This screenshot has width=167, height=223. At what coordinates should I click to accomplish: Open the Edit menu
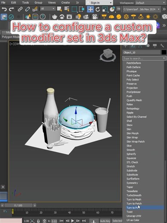(x=14, y=3)
